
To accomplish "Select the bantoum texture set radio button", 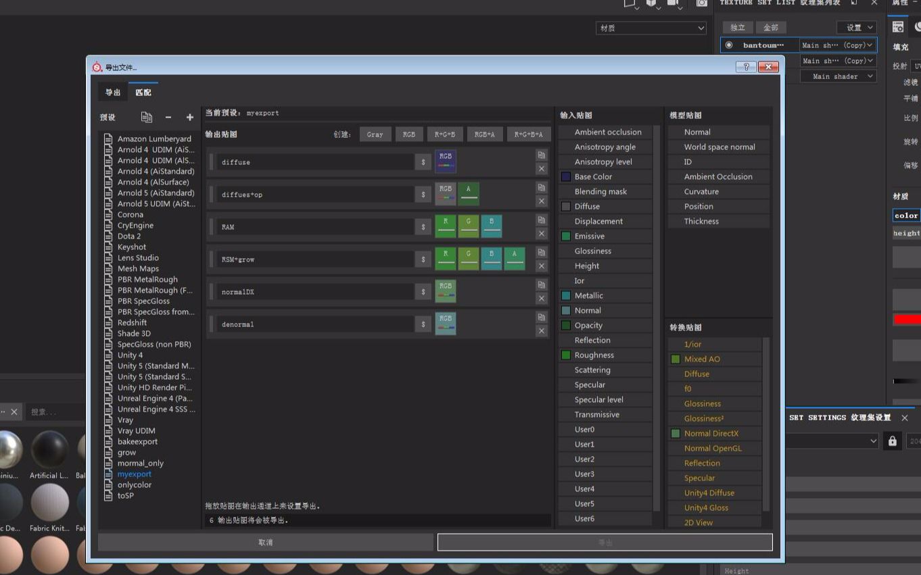I will click(x=729, y=45).
